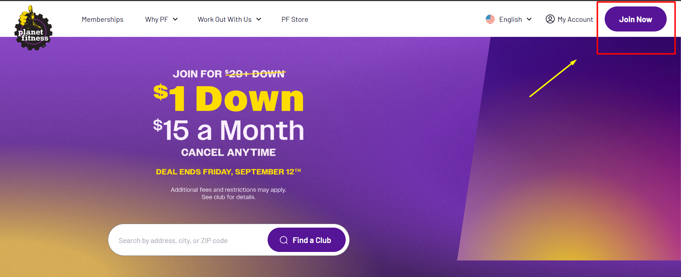Click the "Deal ends Friday, September 12th" text
Image resolution: width=681 pixels, height=277 pixels.
[228, 172]
